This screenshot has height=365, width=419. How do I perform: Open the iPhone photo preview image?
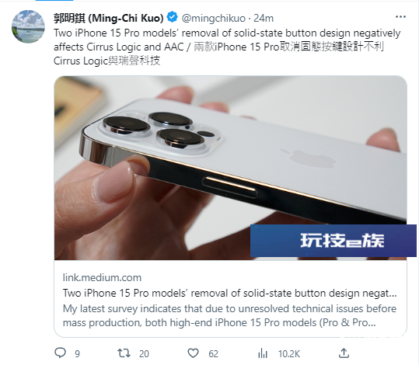[x=230, y=168]
